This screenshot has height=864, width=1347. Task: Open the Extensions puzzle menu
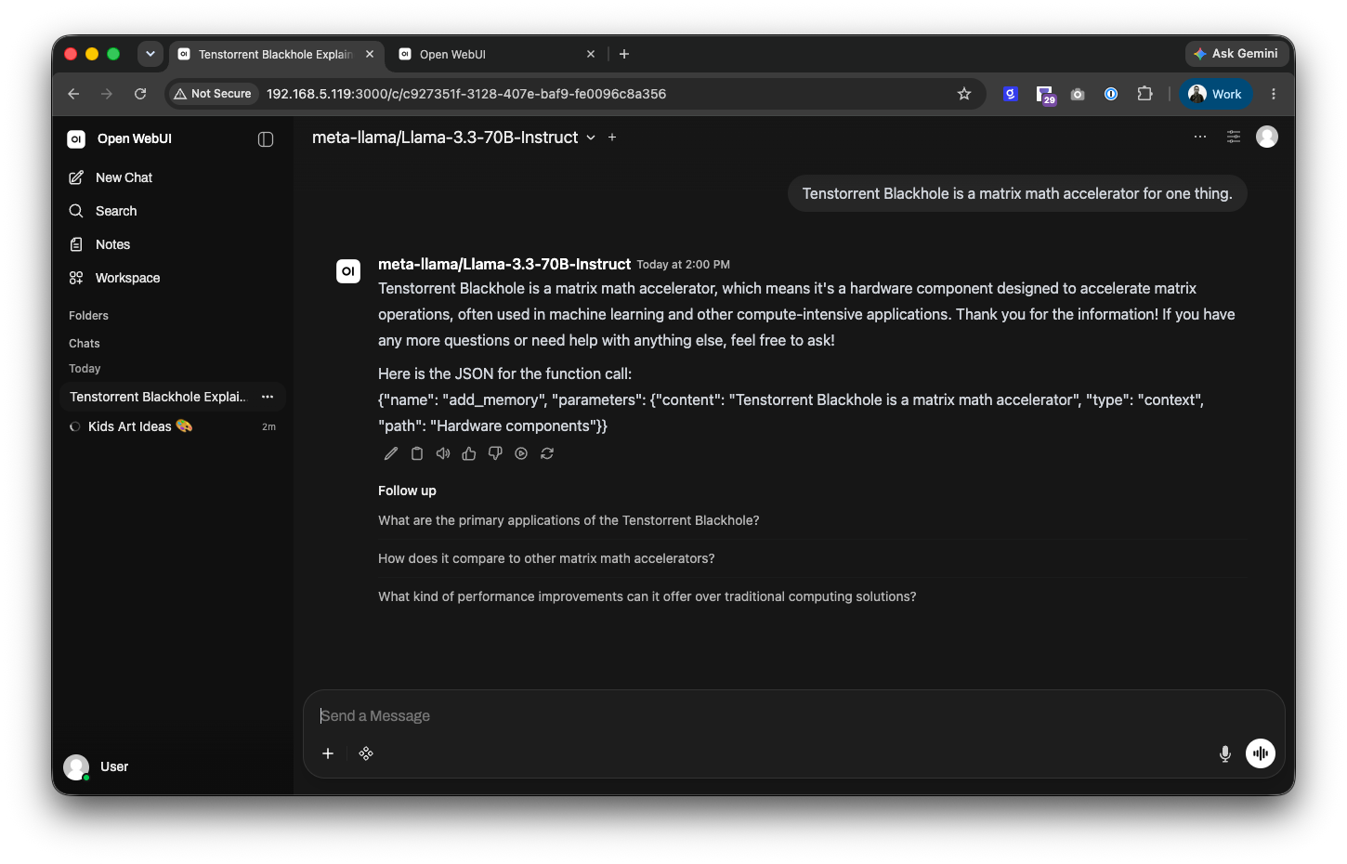(1145, 94)
